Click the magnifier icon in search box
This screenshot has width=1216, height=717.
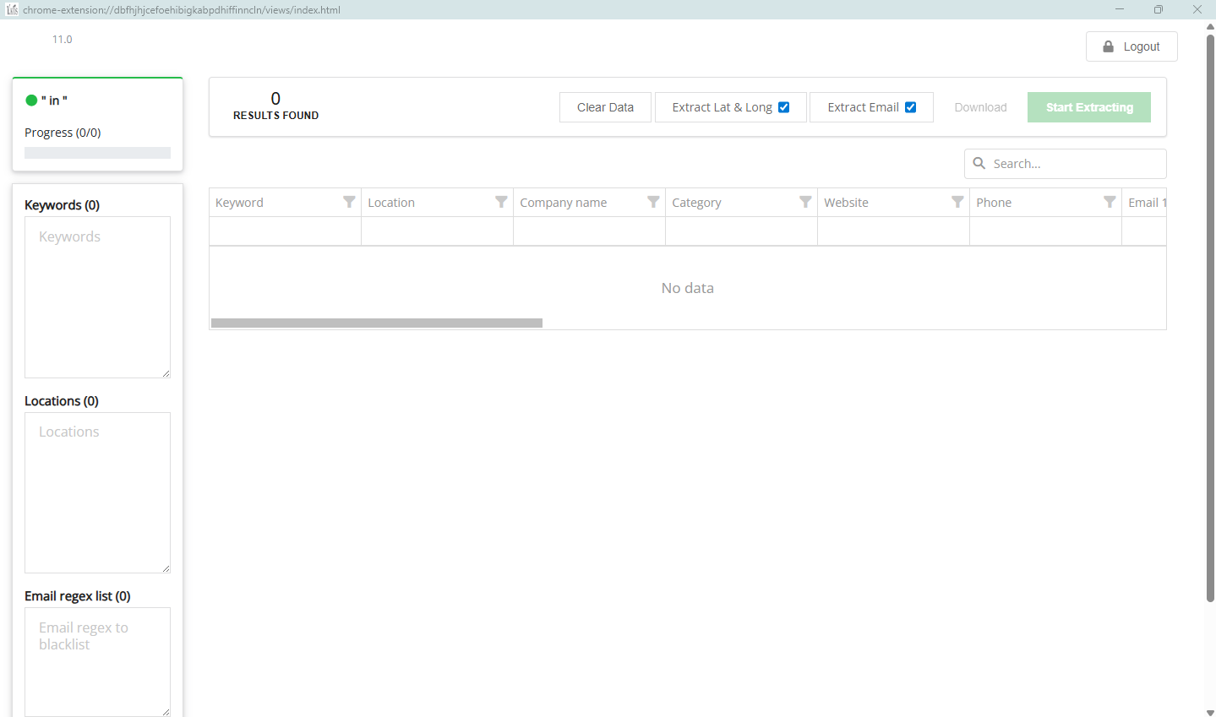coord(979,163)
